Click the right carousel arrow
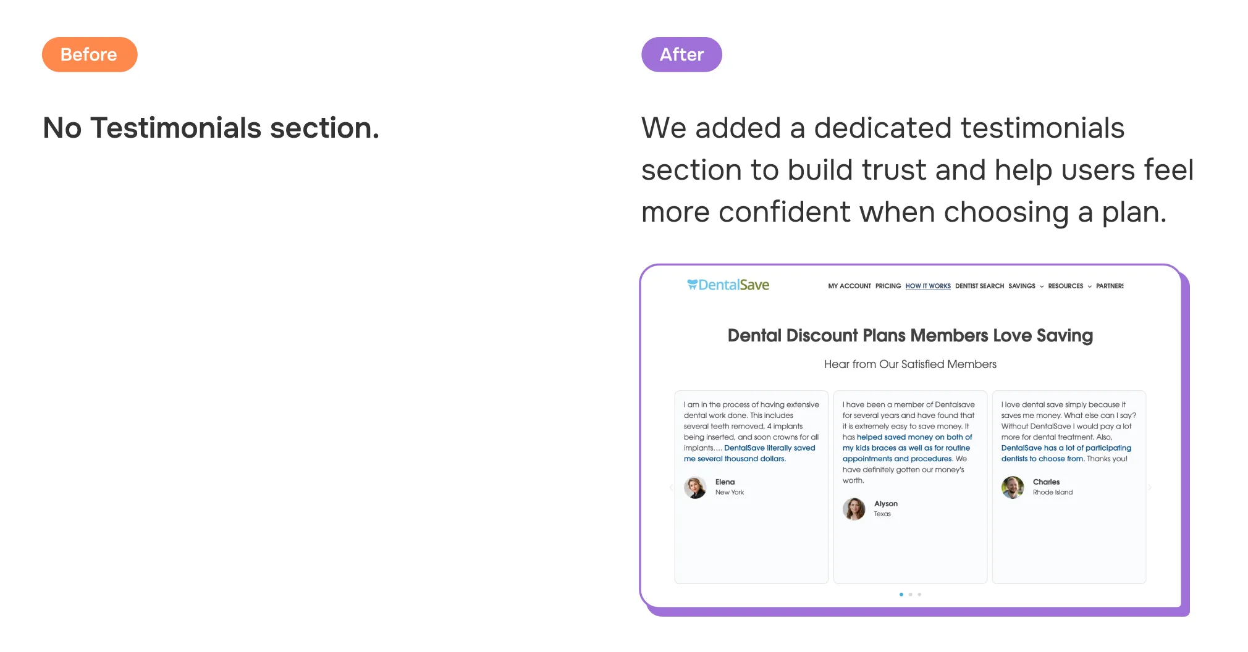 1150,487
